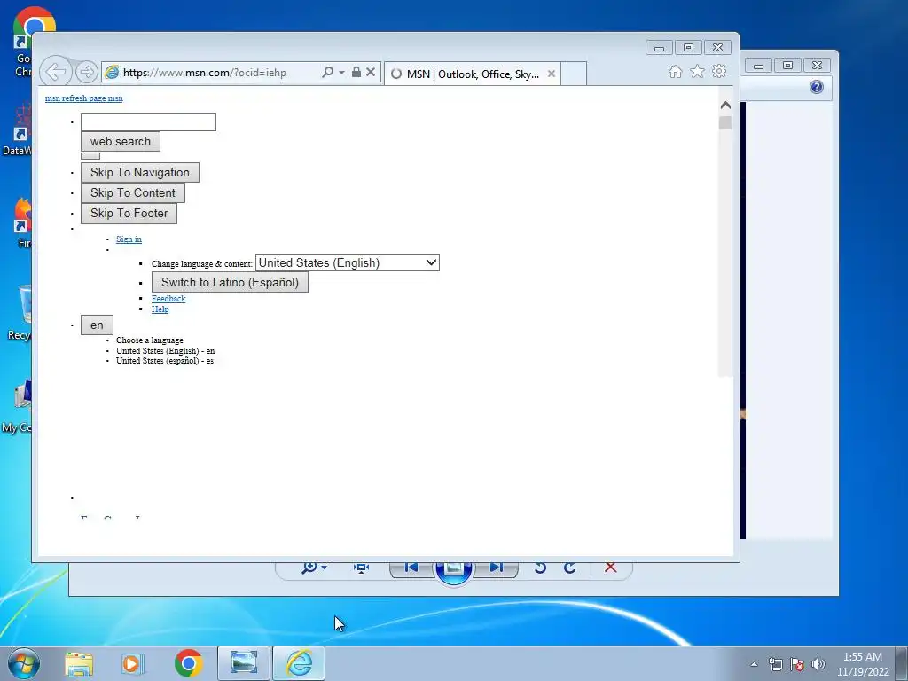908x681 pixels.
Task: Go to previous image in Photo Viewer
Action: click(411, 568)
